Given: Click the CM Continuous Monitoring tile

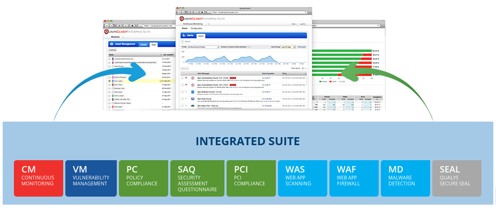Looking at the screenshot, I should (x=39, y=178).
